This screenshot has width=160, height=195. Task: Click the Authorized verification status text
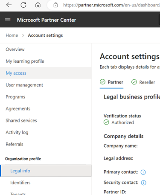point(122,122)
